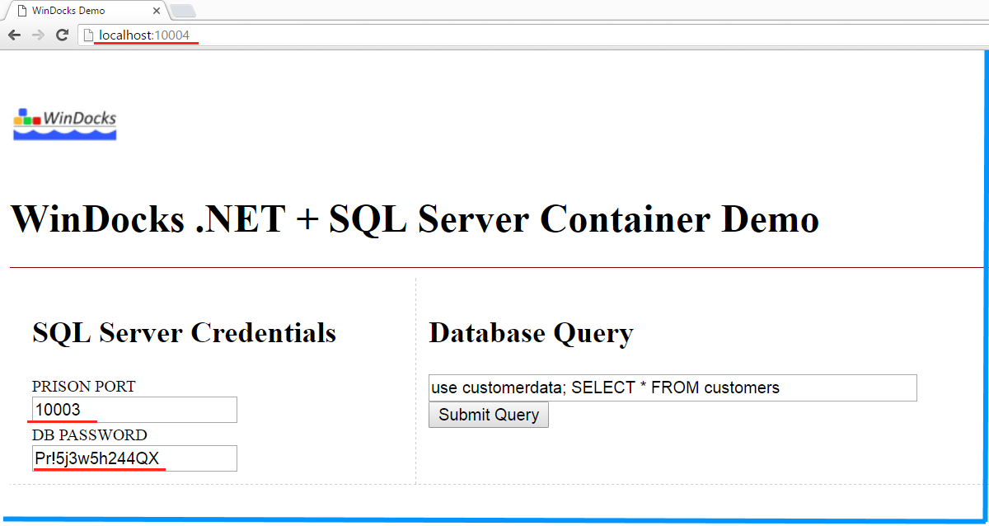Screen dimensions: 989x526
Task: Click the Database Query heading
Action: tap(531, 333)
